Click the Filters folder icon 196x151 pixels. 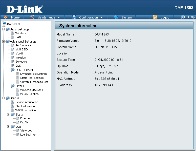(x=13, y=86)
